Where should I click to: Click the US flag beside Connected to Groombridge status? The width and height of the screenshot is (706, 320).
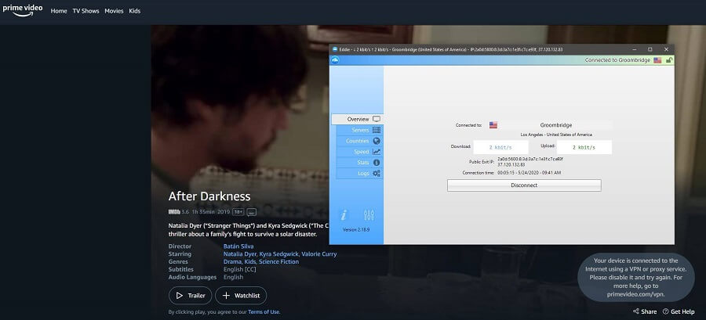pos(657,60)
